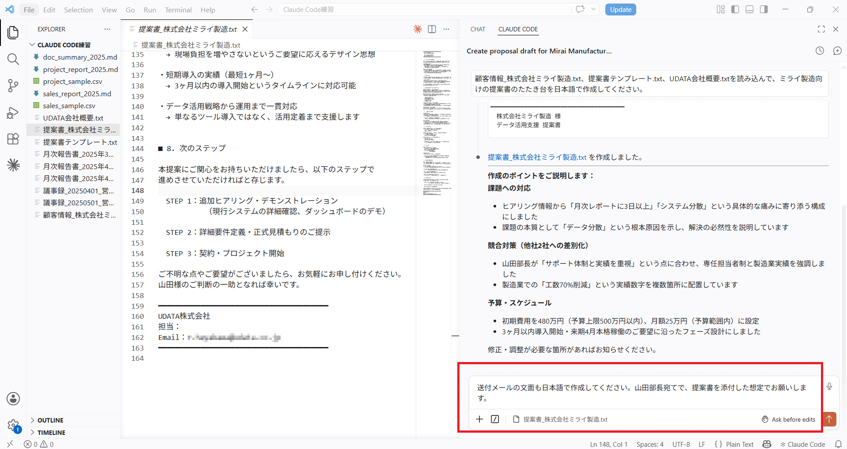
Task: Open the Explorer view in activity bar
Action: (13, 32)
